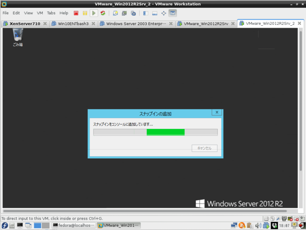306x230 pixels.
Task: Click the file manager launcher in panel
Action: coord(12,226)
